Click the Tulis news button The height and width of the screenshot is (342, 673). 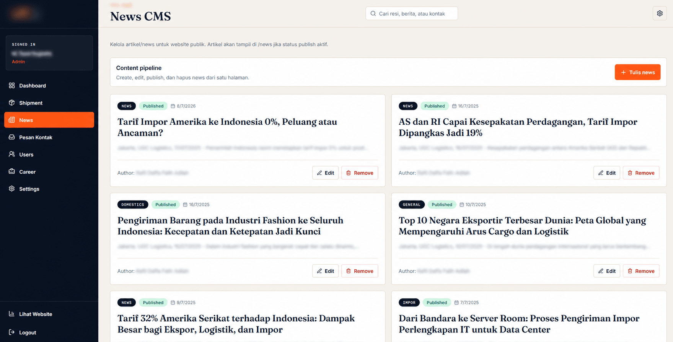637,72
